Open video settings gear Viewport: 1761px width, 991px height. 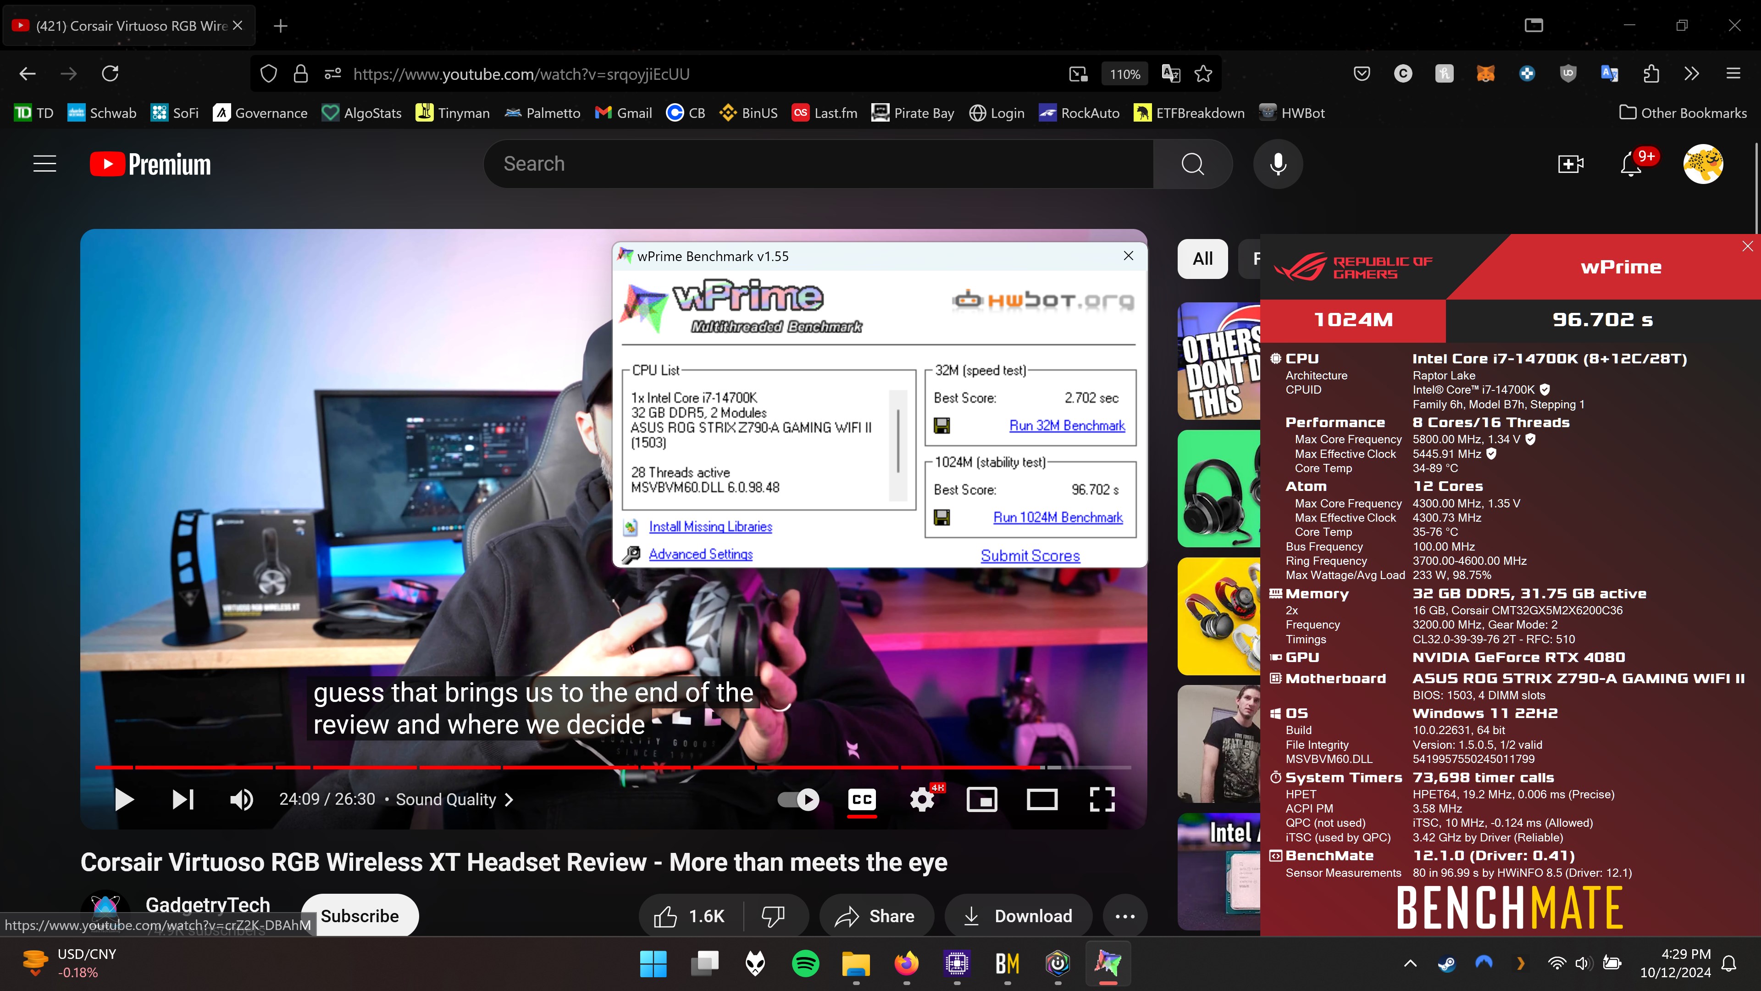click(x=921, y=799)
